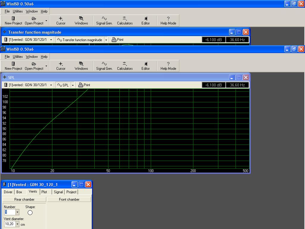
Task: Click the Vent diameter value field
Action: (9, 224)
